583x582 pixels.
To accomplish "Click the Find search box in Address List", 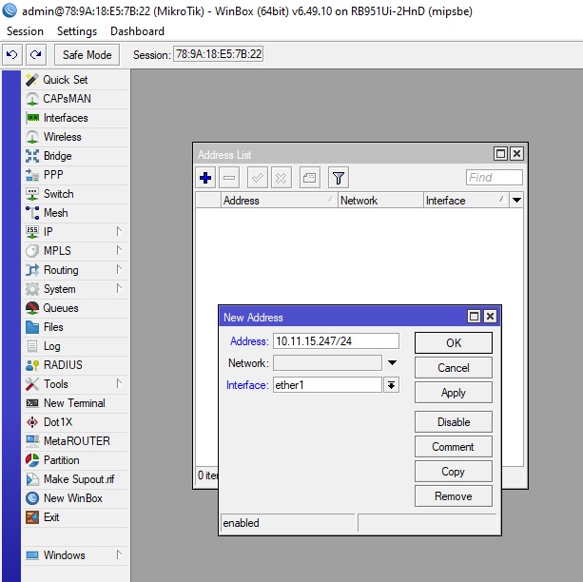I will (495, 178).
